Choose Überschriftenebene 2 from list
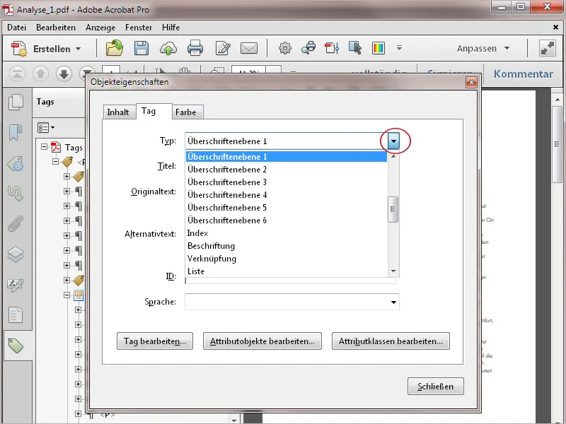Screen dimensions: 566x424 (287, 170)
